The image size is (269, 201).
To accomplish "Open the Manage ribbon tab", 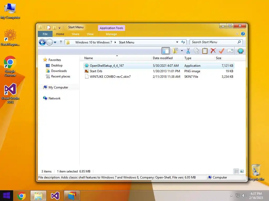I will tap(111, 34).
